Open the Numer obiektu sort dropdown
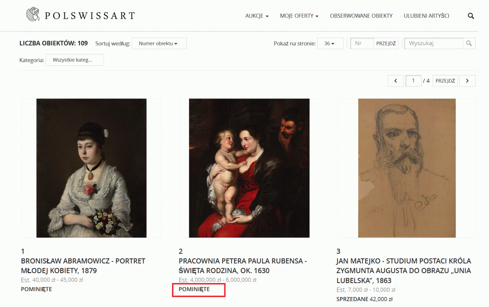Screen dimensions: 489x307 pos(159,43)
